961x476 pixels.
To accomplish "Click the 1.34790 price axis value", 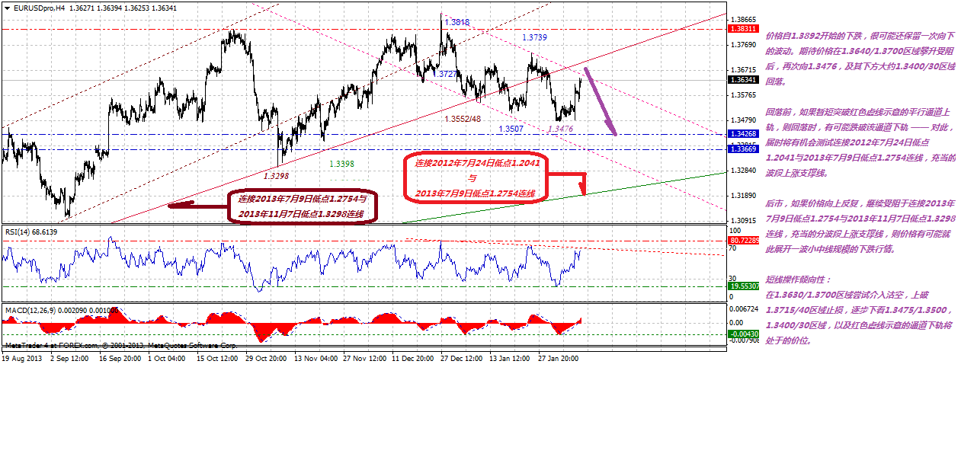I will (742, 120).
